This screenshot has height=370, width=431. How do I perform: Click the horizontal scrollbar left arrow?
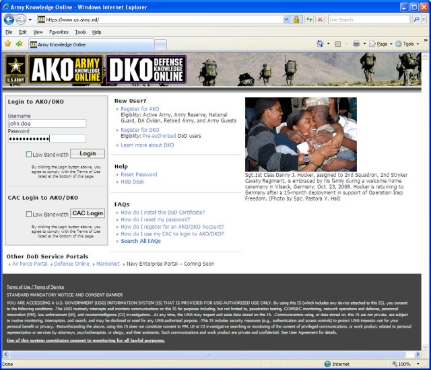(5, 354)
